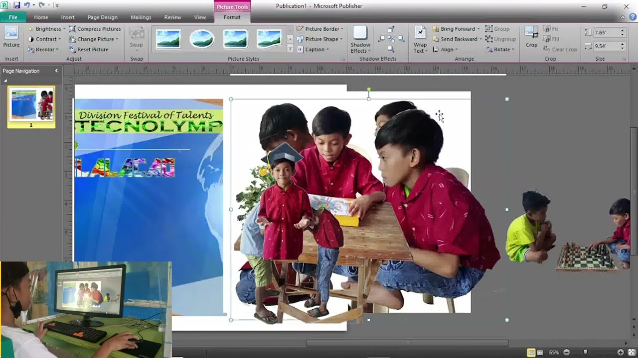
Task: Click the shape height value field 7.65
Action: click(606, 32)
